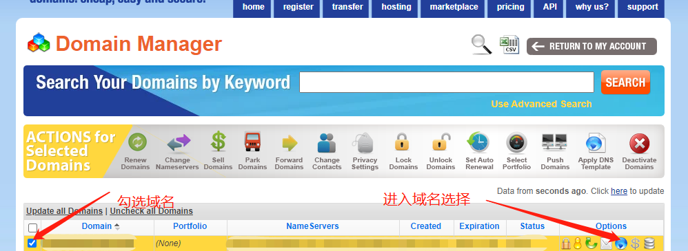Image resolution: width=688 pixels, height=251 pixels.
Task: Sort by the Status column header
Action: tap(532, 226)
